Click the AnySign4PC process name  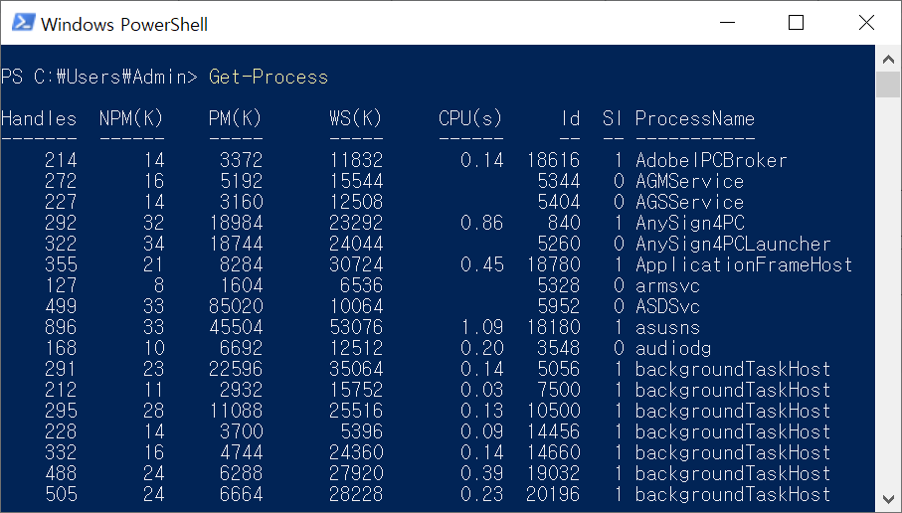690,223
